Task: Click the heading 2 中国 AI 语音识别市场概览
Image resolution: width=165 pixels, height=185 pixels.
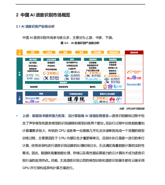Action: point(43,15)
